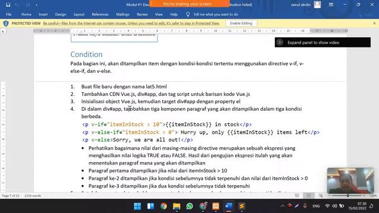Switch to the Home ribbon tab
Screen dimensions: 379x213
26,14
